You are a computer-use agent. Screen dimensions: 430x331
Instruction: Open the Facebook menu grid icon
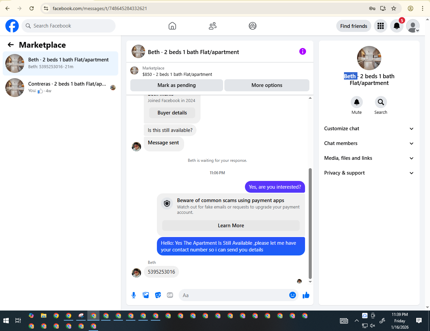(381, 26)
